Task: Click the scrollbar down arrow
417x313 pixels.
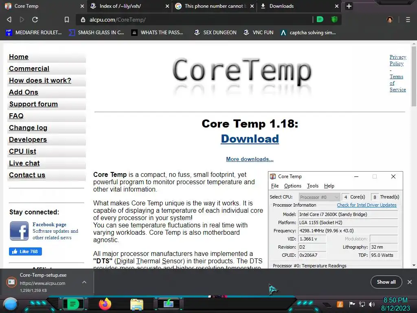Action: click(414, 265)
